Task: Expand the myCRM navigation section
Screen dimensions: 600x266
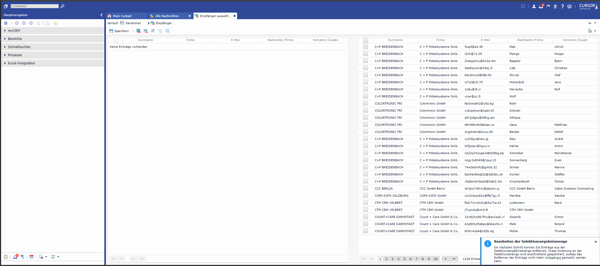Action: (x=14, y=31)
